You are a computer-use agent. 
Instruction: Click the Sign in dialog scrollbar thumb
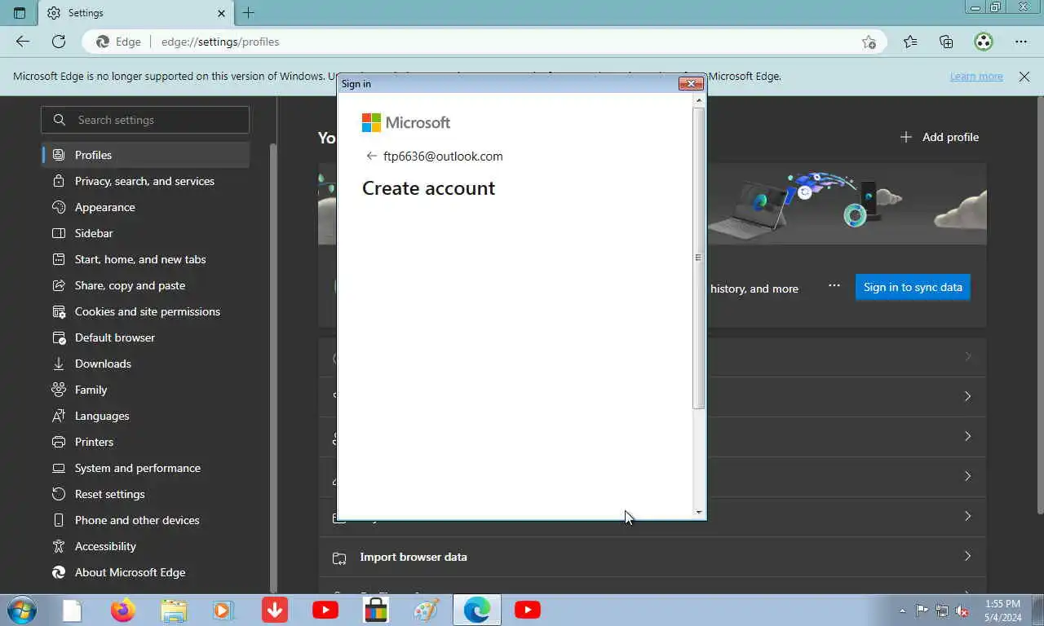(x=698, y=258)
